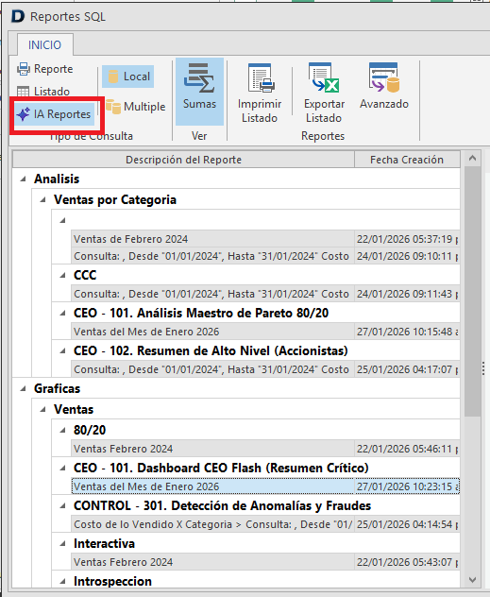This screenshot has height=597, width=490.
Task: Toggle the Sumas view button
Action: (x=199, y=92)
